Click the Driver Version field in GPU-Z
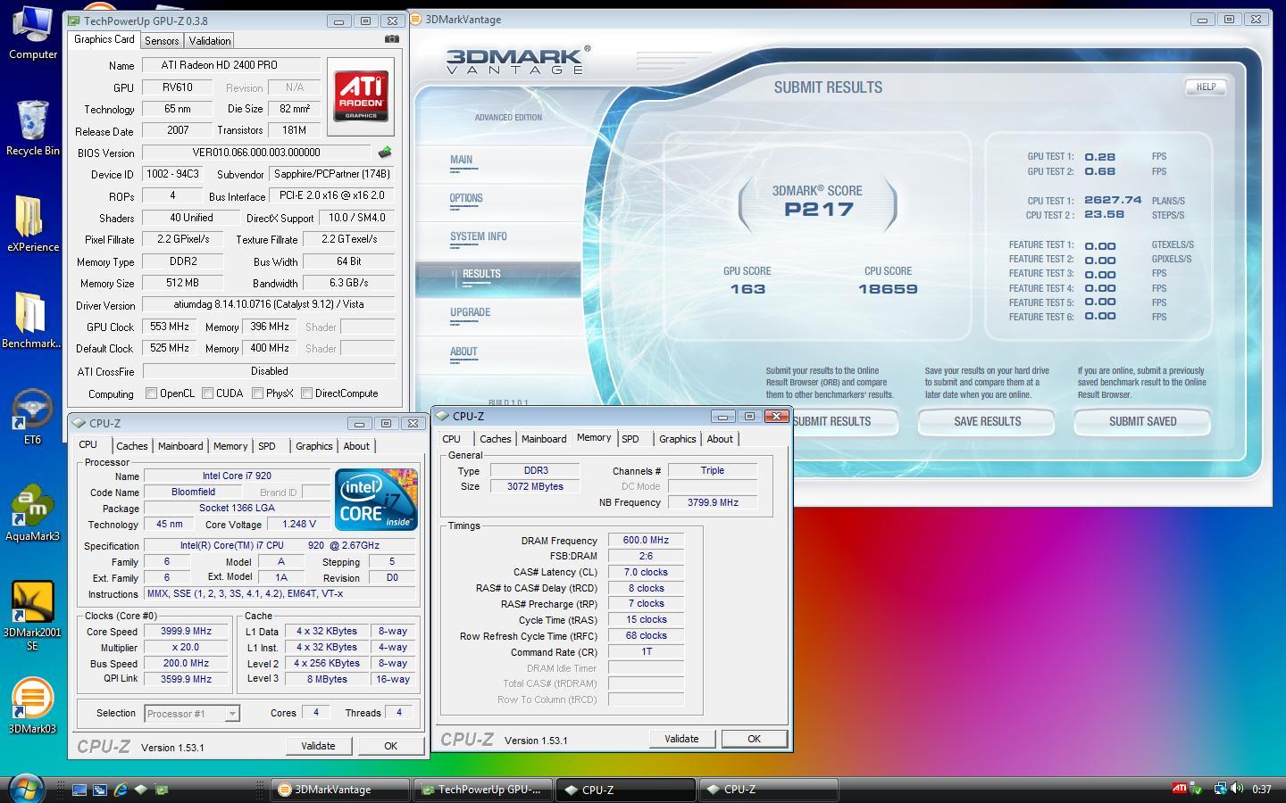This screenshot has width=1286, height=803. [269, 305]
